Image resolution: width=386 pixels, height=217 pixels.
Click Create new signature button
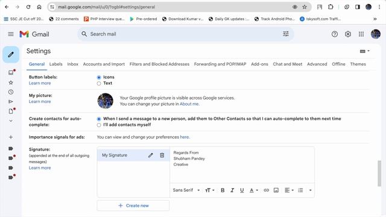pos(133,206)
